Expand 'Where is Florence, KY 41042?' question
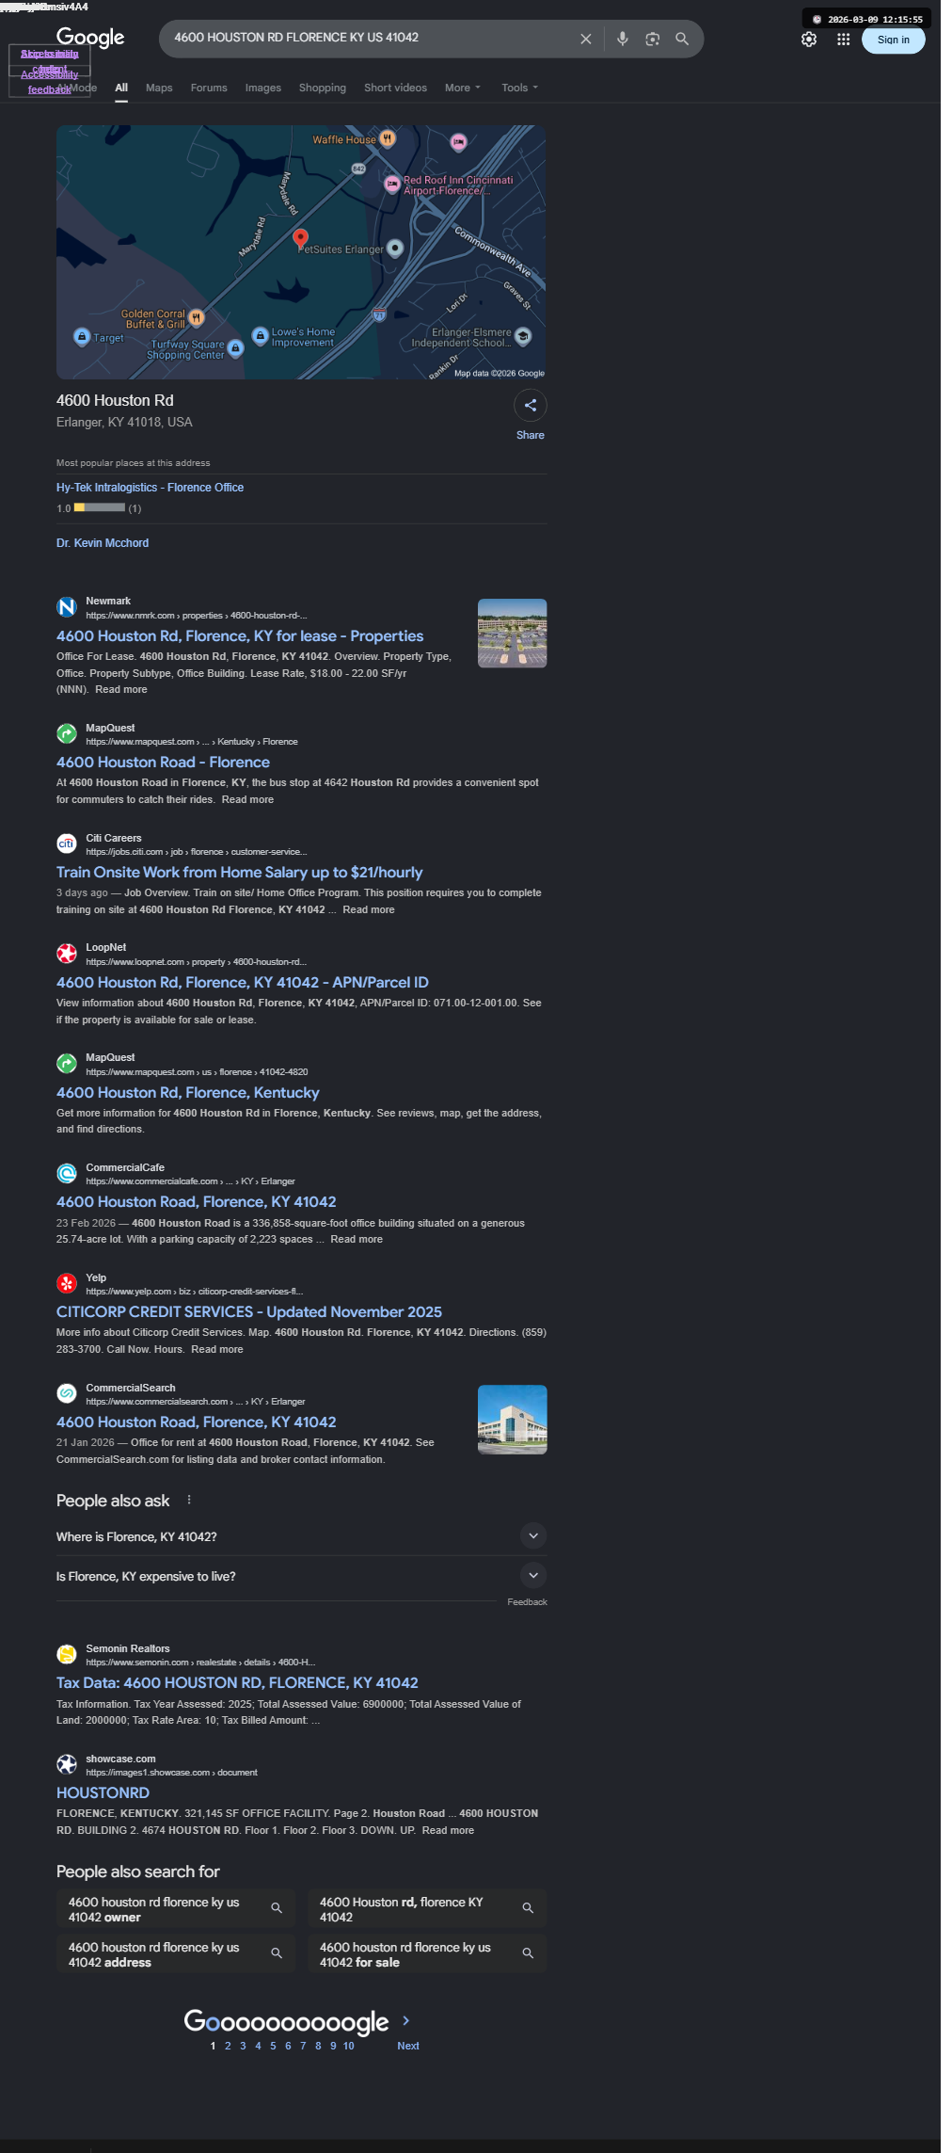Image resolution: width=952 pixels, height=2153 pixels. pos(301,1536)
